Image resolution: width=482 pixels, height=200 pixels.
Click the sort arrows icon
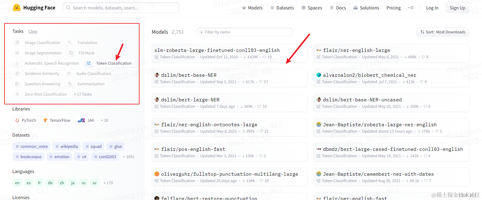(422, 32)
